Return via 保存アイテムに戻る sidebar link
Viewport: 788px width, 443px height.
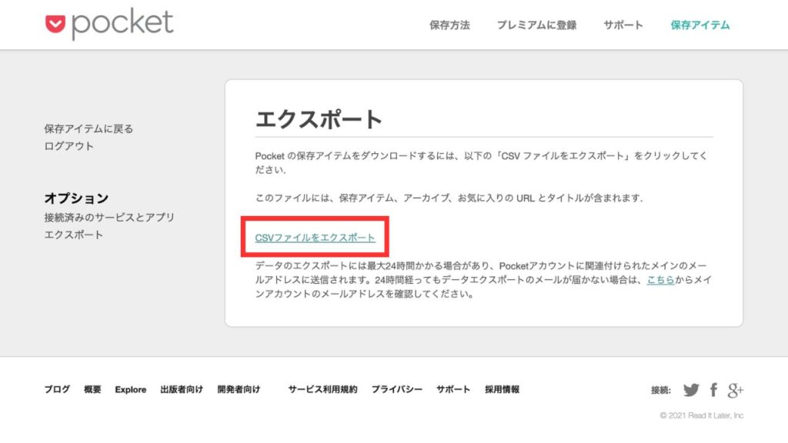(x=88, y=129)
